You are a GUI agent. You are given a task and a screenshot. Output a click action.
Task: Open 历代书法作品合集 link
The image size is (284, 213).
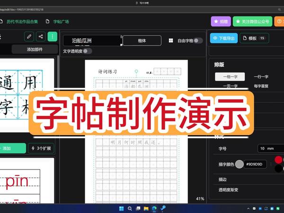pos(22,22)
